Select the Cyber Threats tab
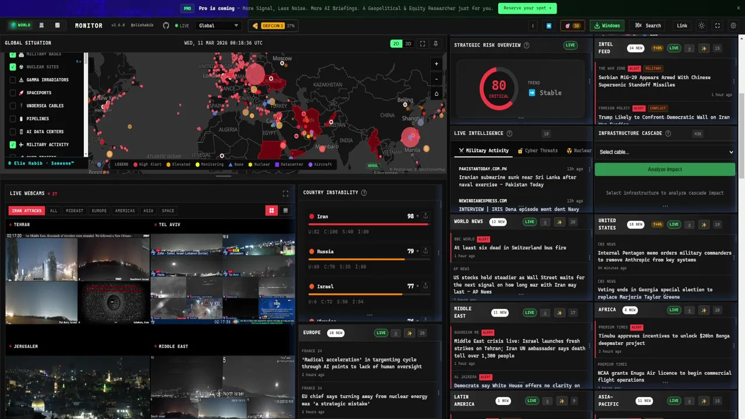The width and height of the screenshot is (745, 419). [538, 151]
